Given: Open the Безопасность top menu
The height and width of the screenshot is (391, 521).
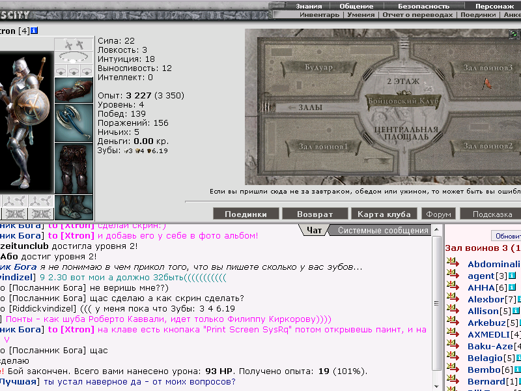Looking at the screenshot, I should [x=424, y=6].
